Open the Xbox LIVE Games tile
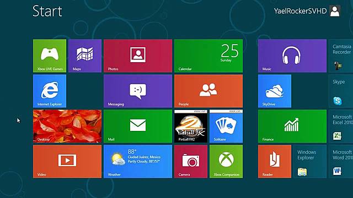Viewport: 353px width, 198px height. point(50,56)
